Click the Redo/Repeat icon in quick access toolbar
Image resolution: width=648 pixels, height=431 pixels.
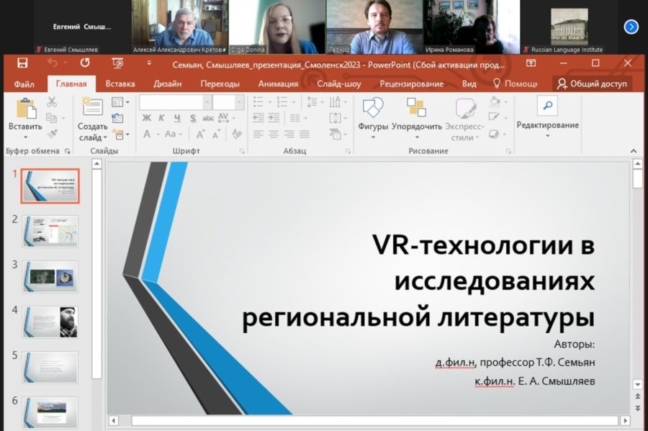85,63
